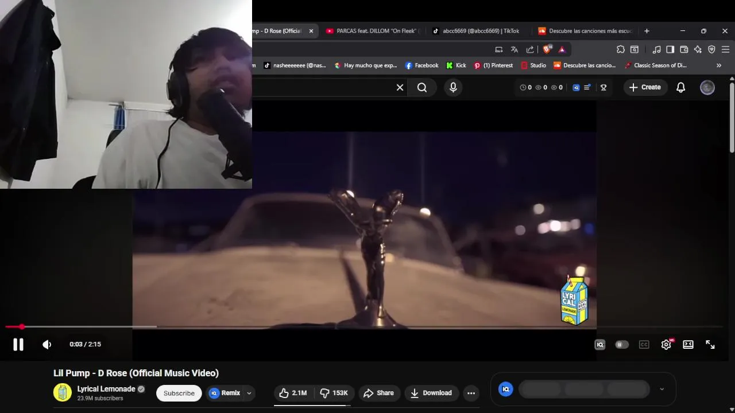Translate this page
This screenshot has height=413, width=735.
[514, 49]
